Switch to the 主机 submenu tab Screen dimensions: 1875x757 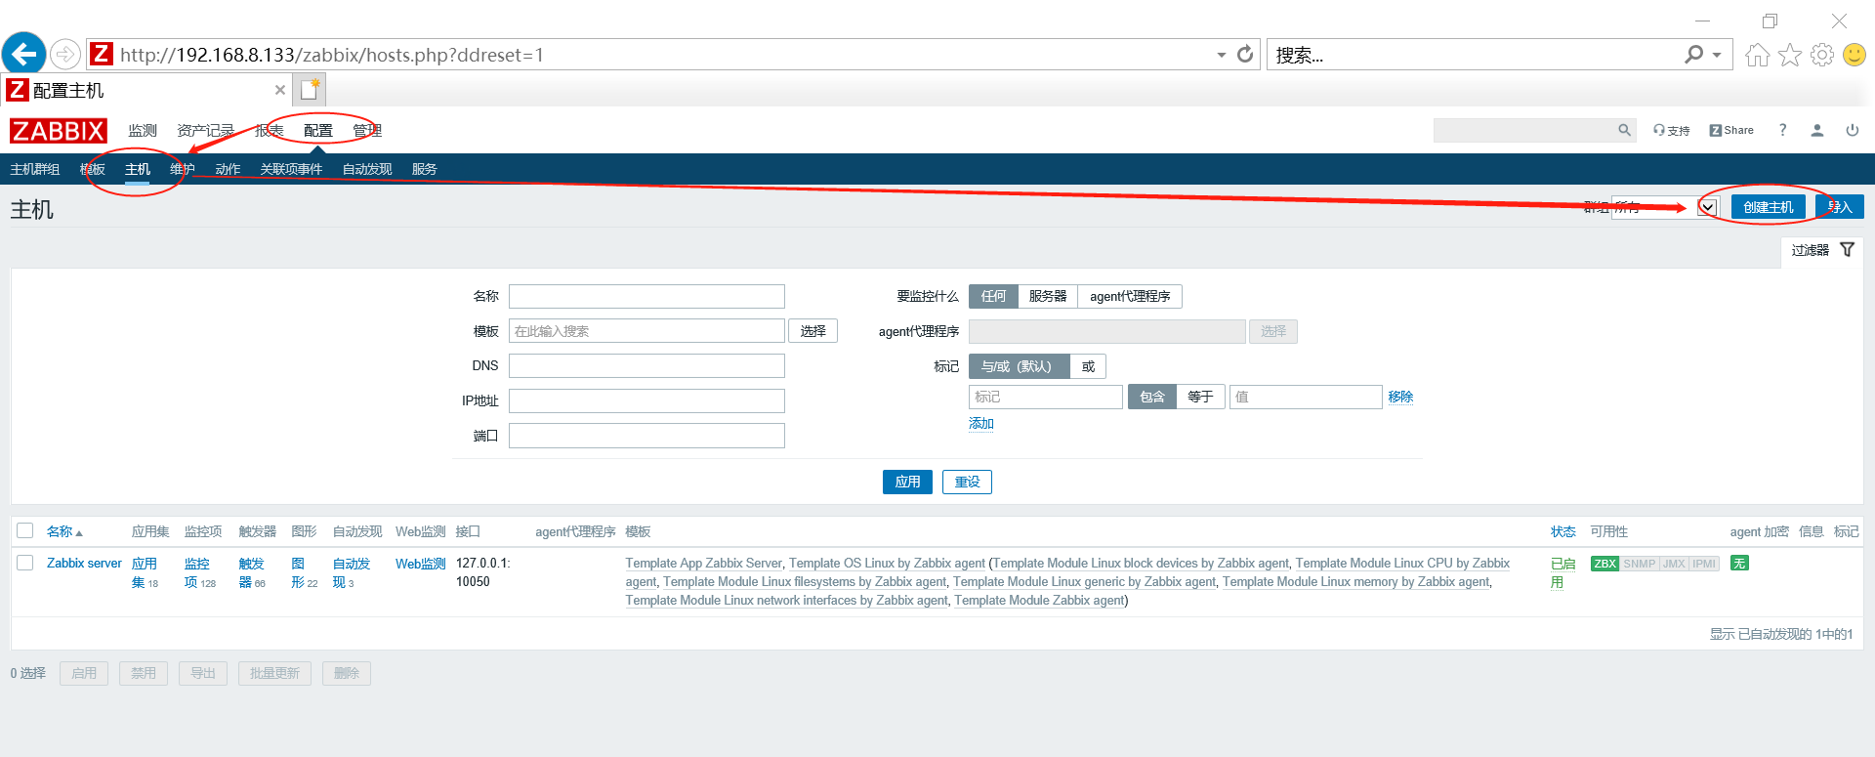[138, 169]
